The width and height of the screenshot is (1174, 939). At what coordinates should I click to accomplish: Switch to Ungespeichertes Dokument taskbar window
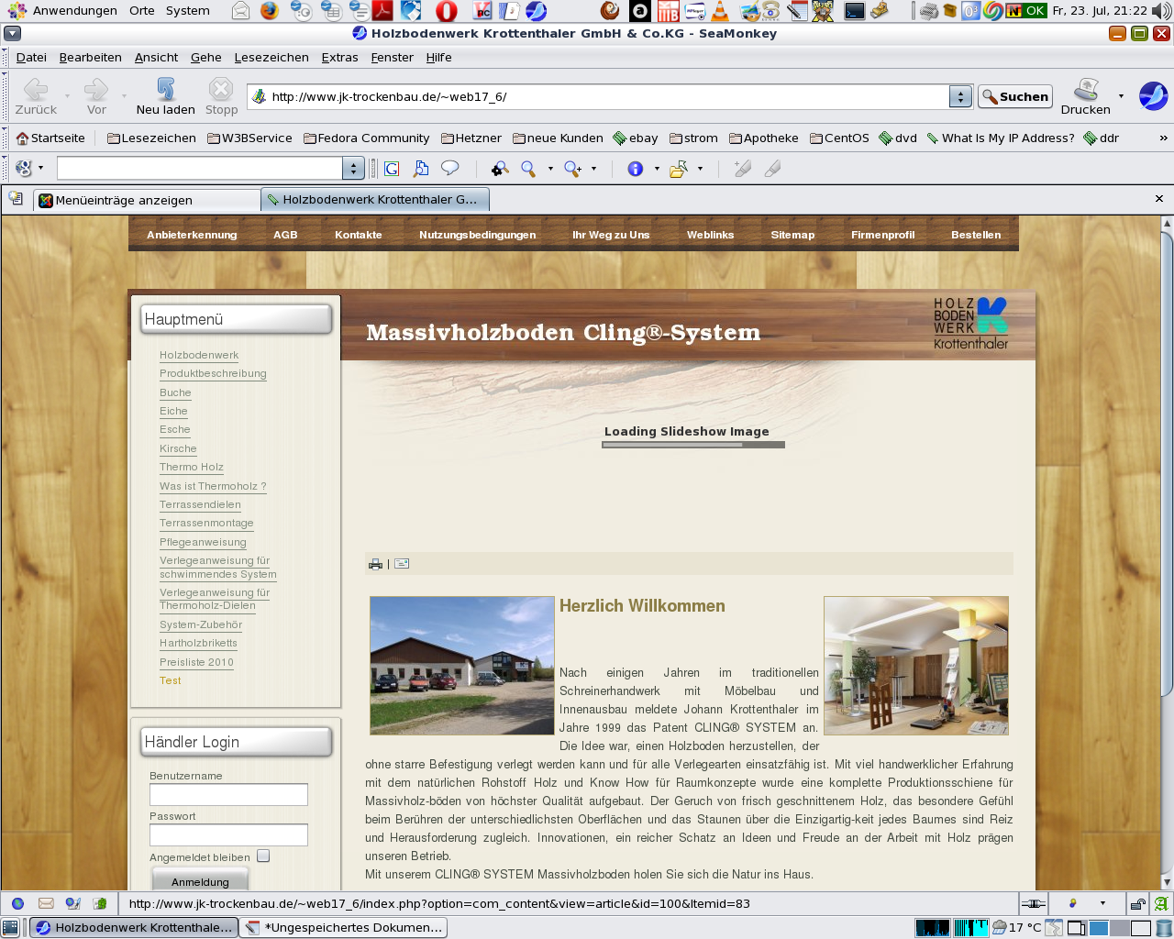click(344, 927)
